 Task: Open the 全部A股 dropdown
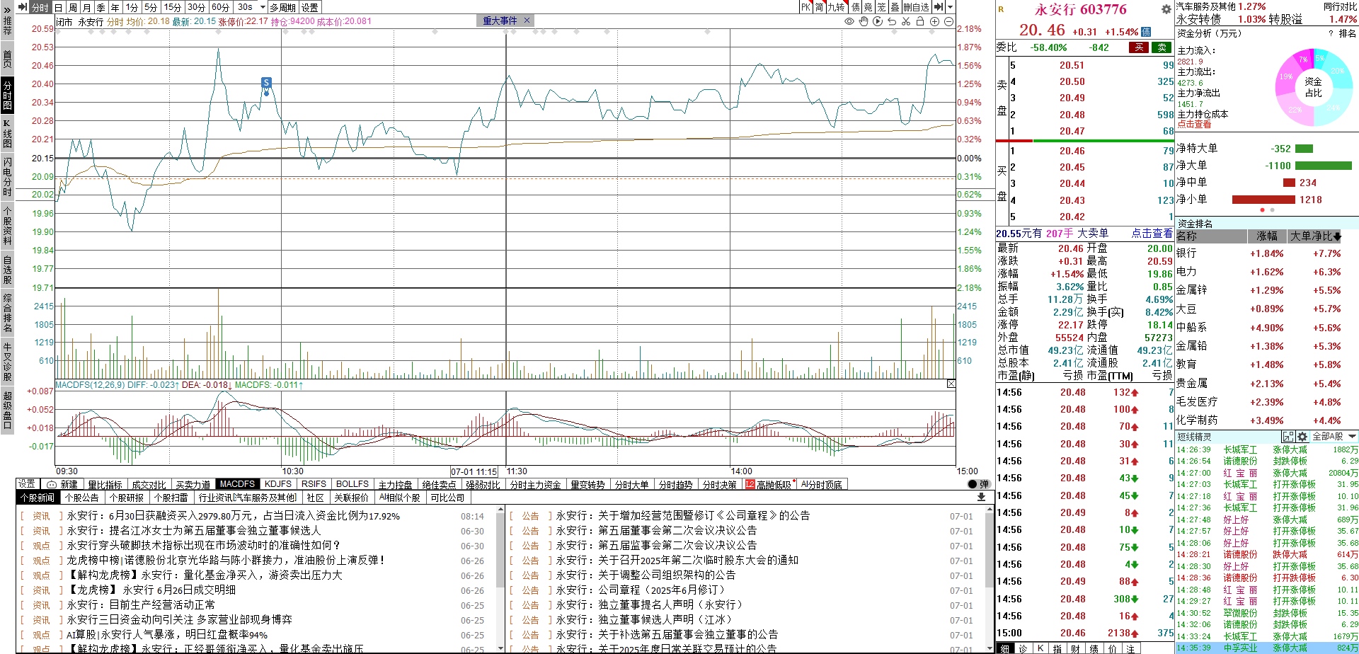pos(1334,437)
